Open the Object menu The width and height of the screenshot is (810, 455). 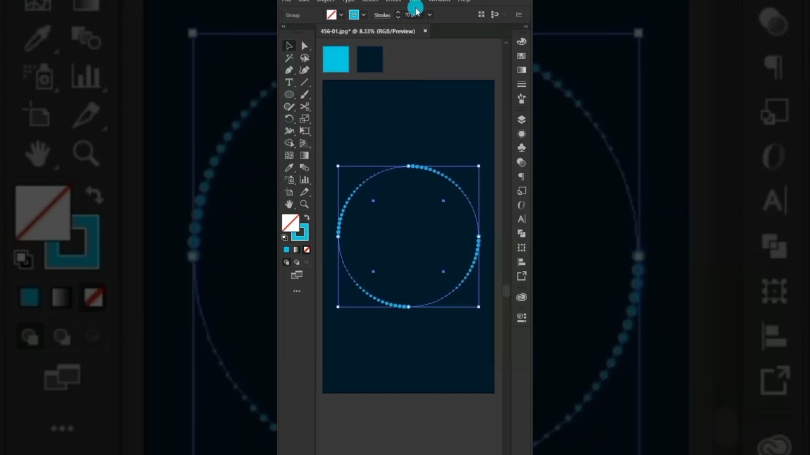pos(325,1)
